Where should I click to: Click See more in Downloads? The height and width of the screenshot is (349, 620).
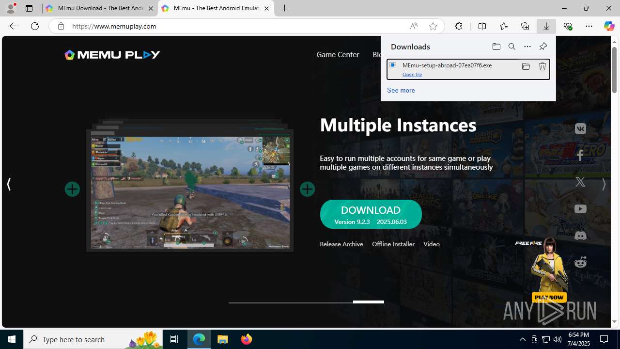tap(401, 90)
